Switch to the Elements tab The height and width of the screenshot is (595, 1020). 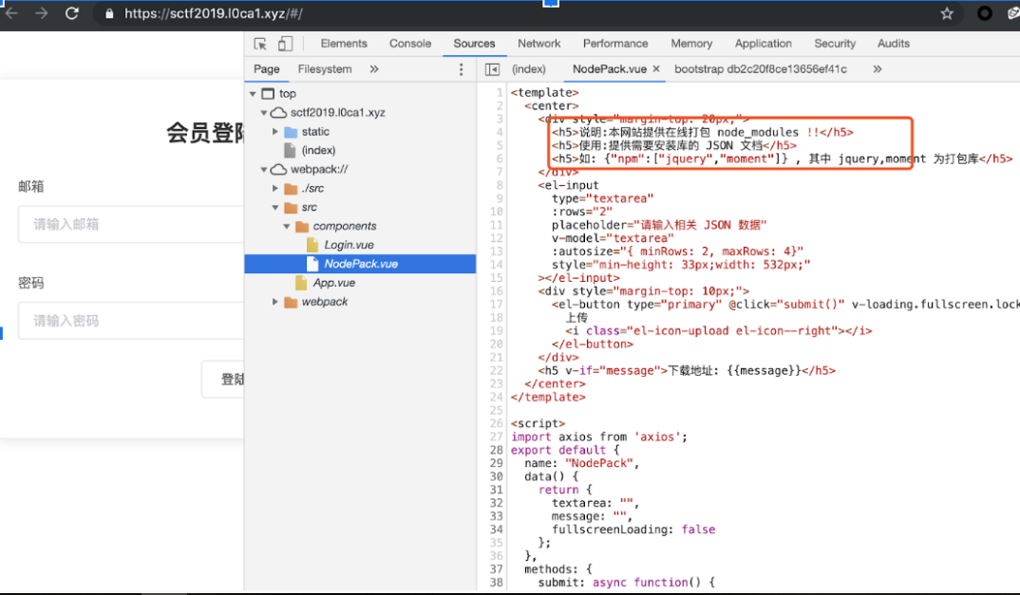[344, 44]
